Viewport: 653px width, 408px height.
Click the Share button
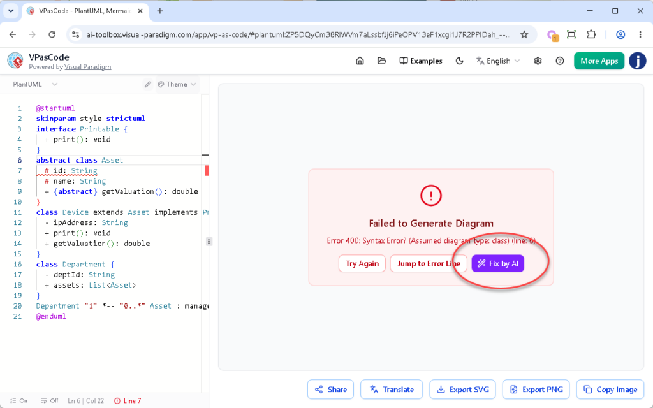[331, 390]
